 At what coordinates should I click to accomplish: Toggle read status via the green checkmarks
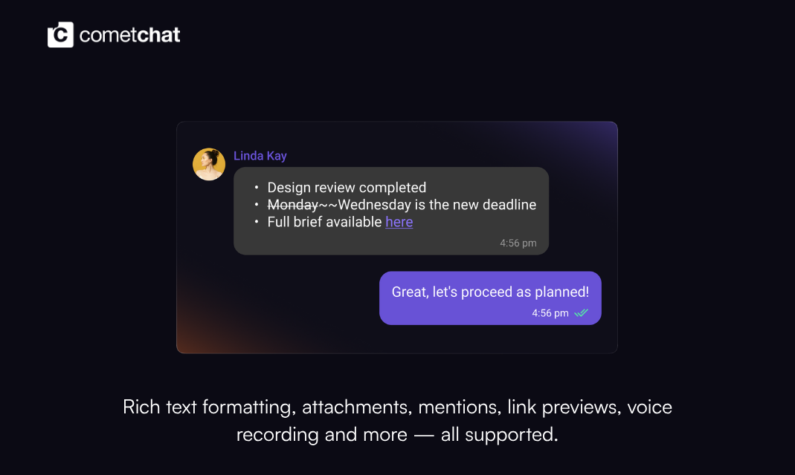[x=583, y=312]
